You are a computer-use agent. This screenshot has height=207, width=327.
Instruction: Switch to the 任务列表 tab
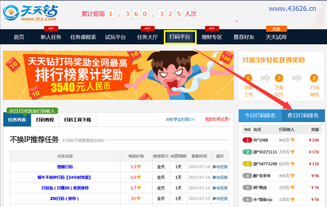pyautogui.click(x=17, y=120)
